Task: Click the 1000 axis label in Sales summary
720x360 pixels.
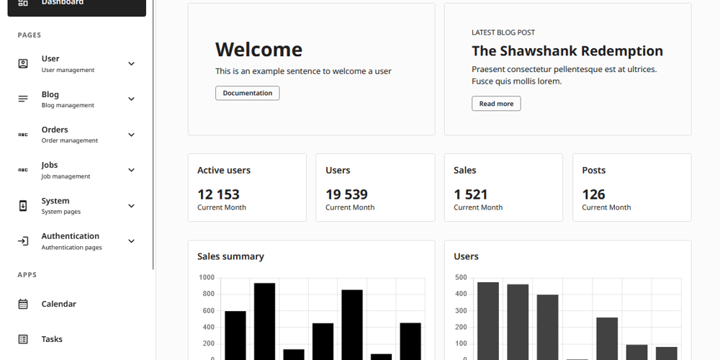Action: point(207,278)
